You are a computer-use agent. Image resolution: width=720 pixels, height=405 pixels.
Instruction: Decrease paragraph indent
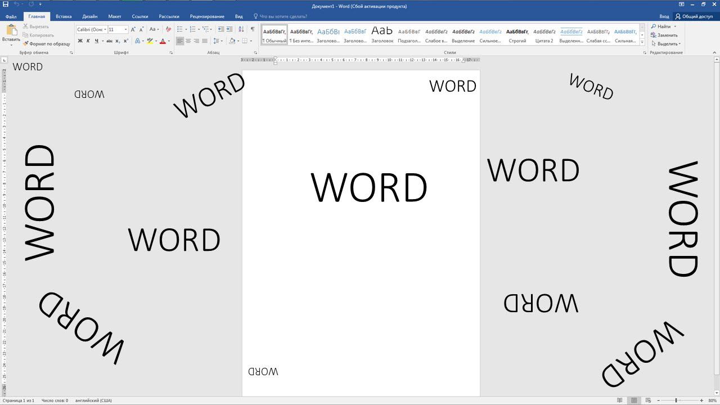tap(221, 29)
